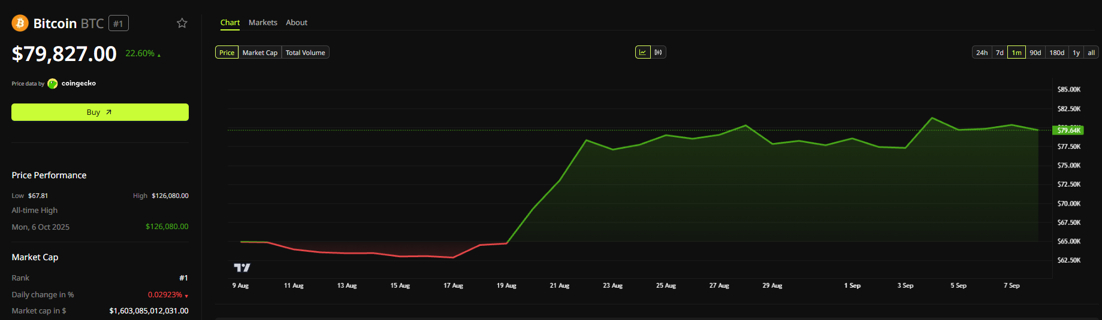The width and height of the screenshot is (1102, 320).
Task: Set chart range to 1y
Action: (1076, 53)
